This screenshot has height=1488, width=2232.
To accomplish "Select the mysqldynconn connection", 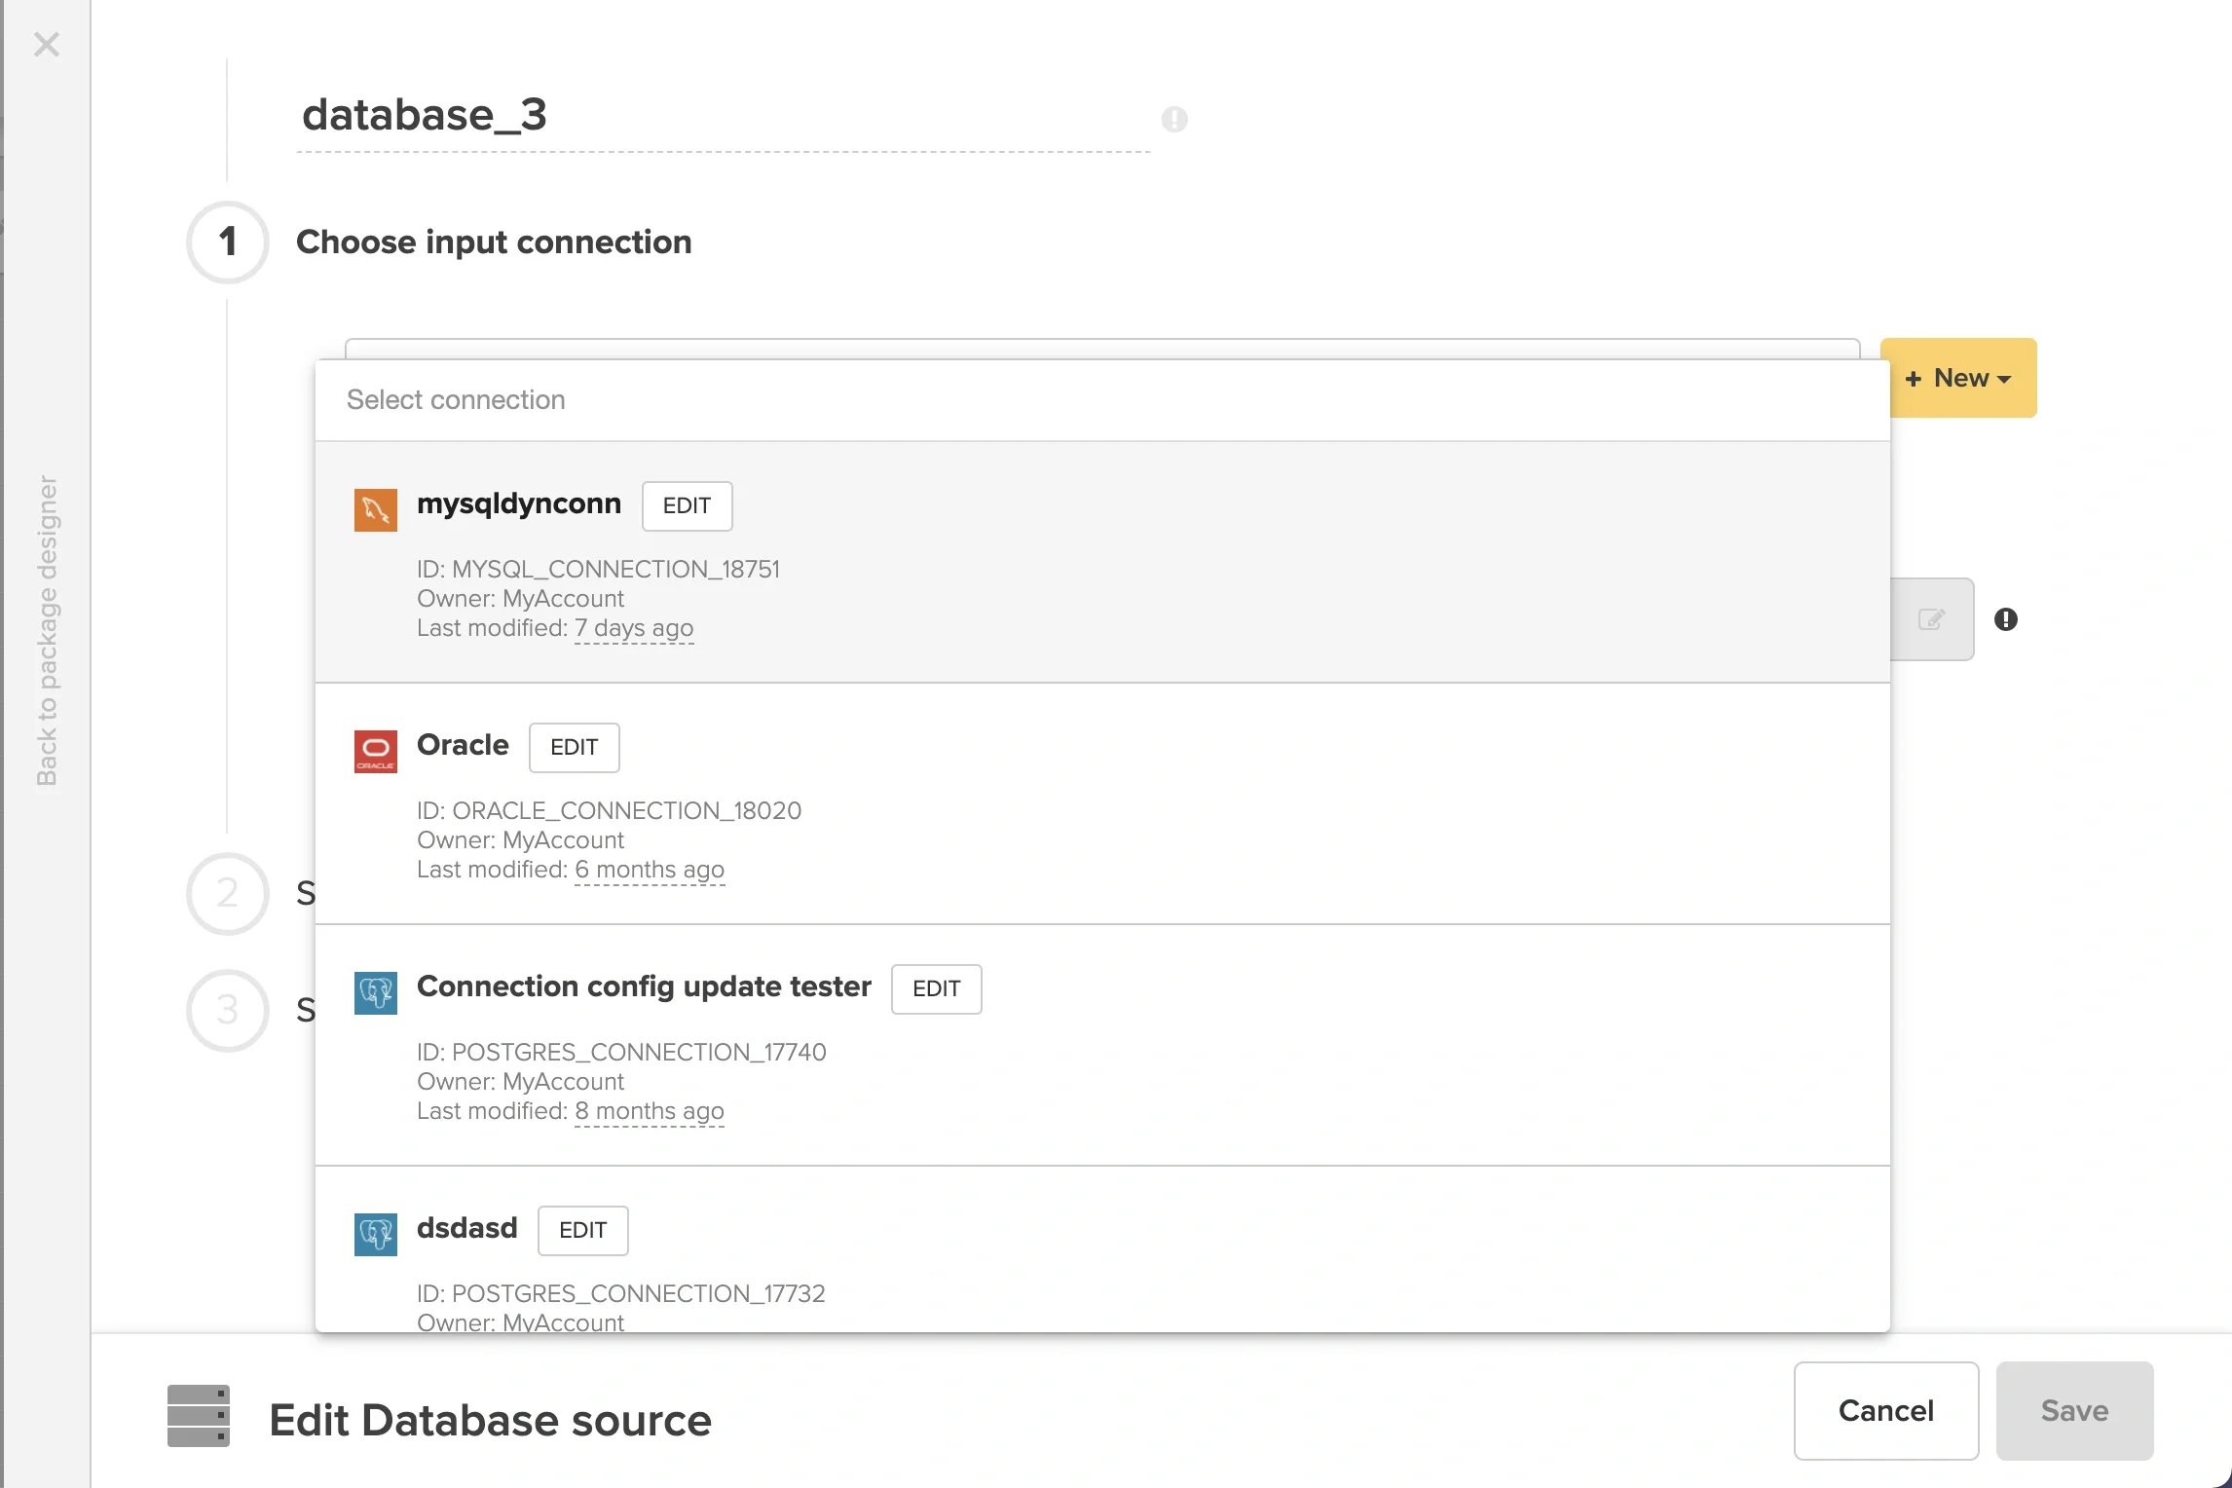I will tap(1102, 562).
